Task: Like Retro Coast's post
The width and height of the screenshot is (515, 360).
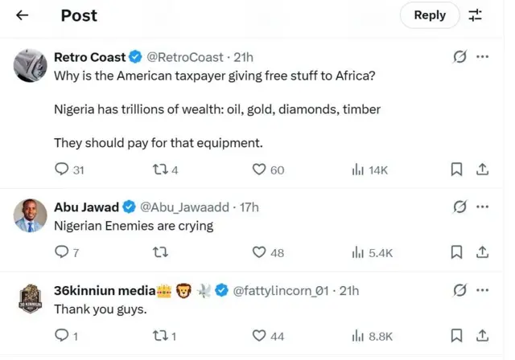Action: tap(259, 170)
